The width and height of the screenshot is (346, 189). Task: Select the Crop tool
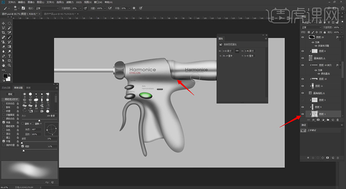pyautogui.click(x=3, y=32)
